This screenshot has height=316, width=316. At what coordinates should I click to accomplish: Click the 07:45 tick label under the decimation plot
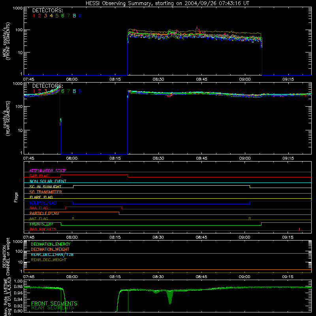28,277
